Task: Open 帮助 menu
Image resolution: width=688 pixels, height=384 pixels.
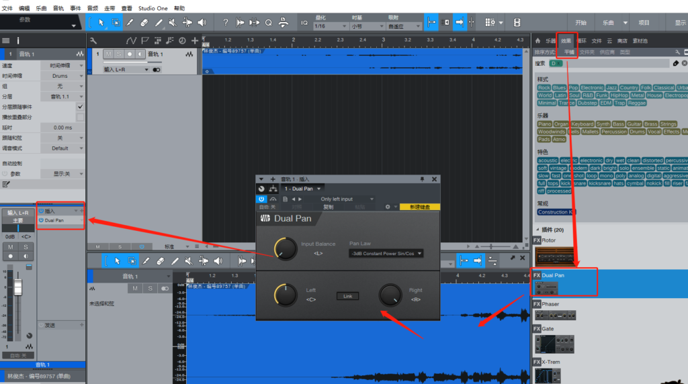Action: [x=179, y=8]
